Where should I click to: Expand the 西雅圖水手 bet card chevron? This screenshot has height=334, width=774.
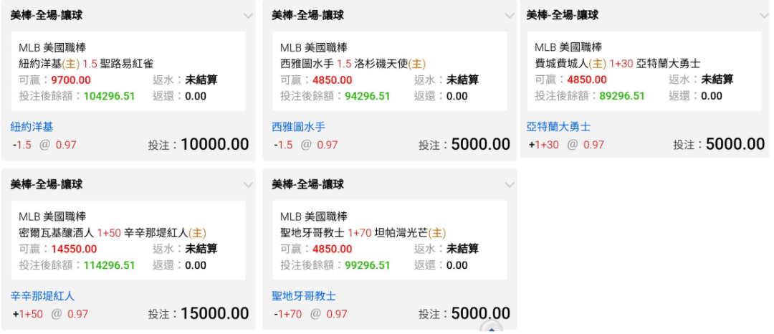[510, 15]
